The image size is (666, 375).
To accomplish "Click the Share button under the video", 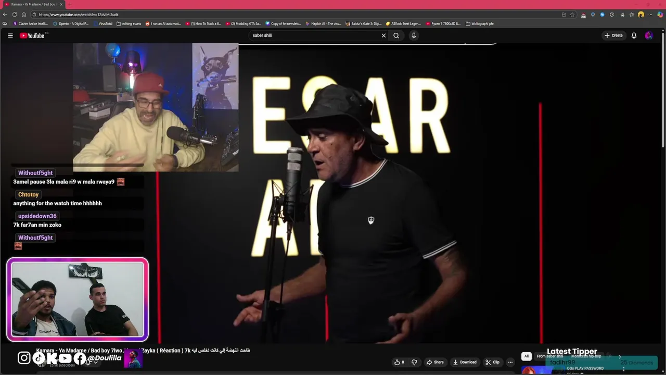I will (435, 362).
